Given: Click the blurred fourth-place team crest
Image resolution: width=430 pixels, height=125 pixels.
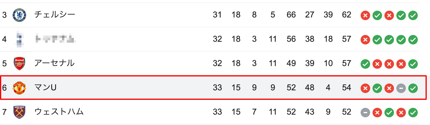Looking at the screenshot, I should 19,39.
